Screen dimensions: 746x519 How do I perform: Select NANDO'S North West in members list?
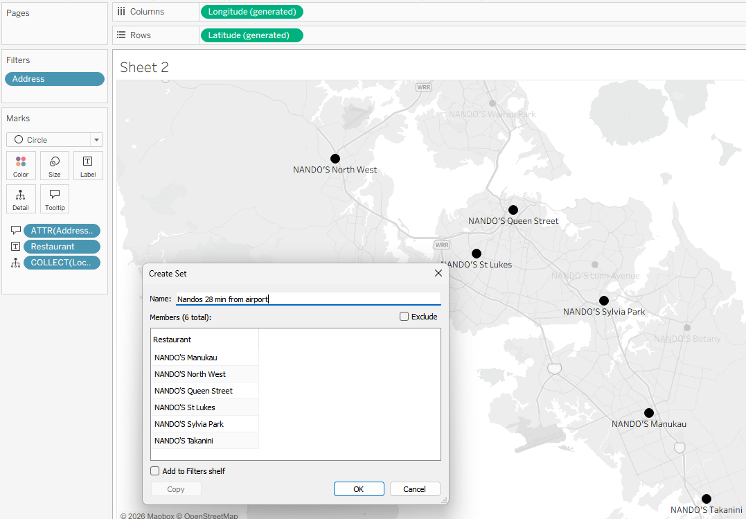204,374
